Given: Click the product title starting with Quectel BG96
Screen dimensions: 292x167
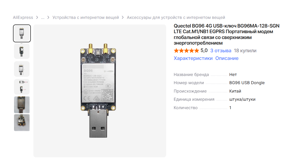Looking at the screenshot, I should pyautogui.click(x=227, y=34).
